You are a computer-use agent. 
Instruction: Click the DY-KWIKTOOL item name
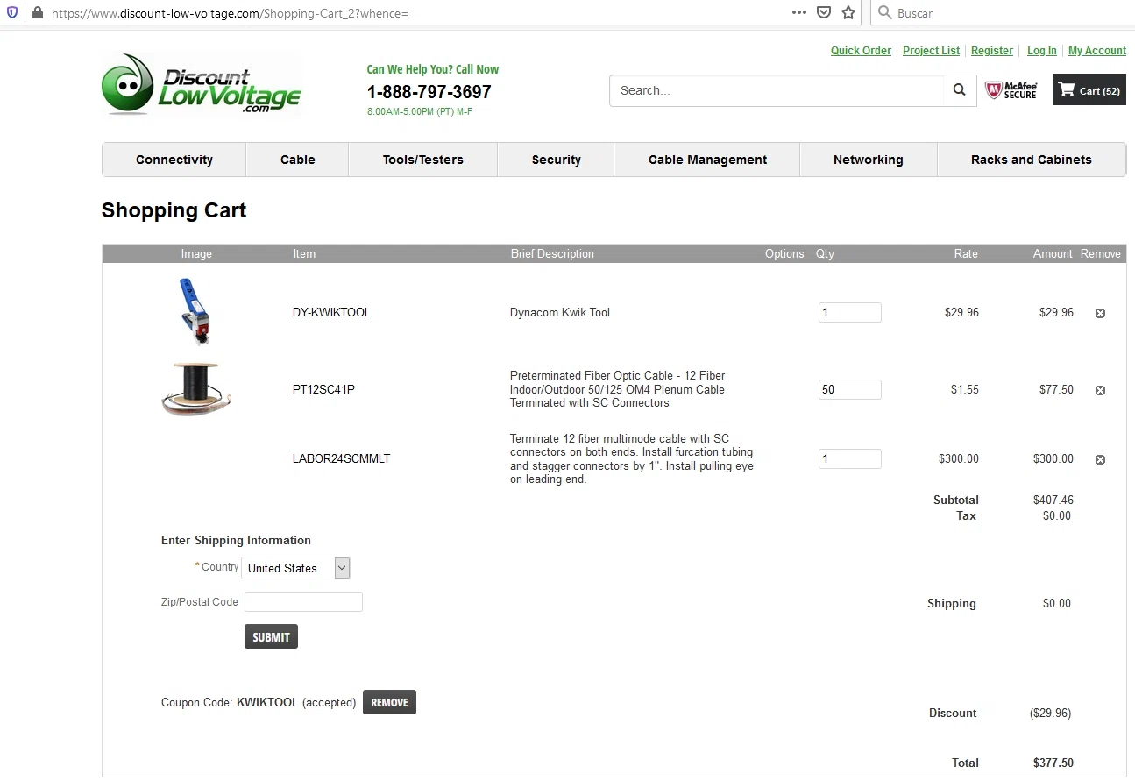click(331, 312)
